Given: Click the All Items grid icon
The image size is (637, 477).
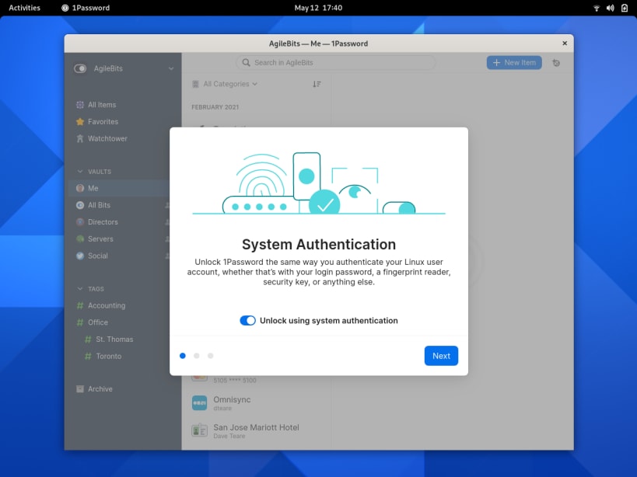Looking at the screenshot, I should [x=80, y=105].
